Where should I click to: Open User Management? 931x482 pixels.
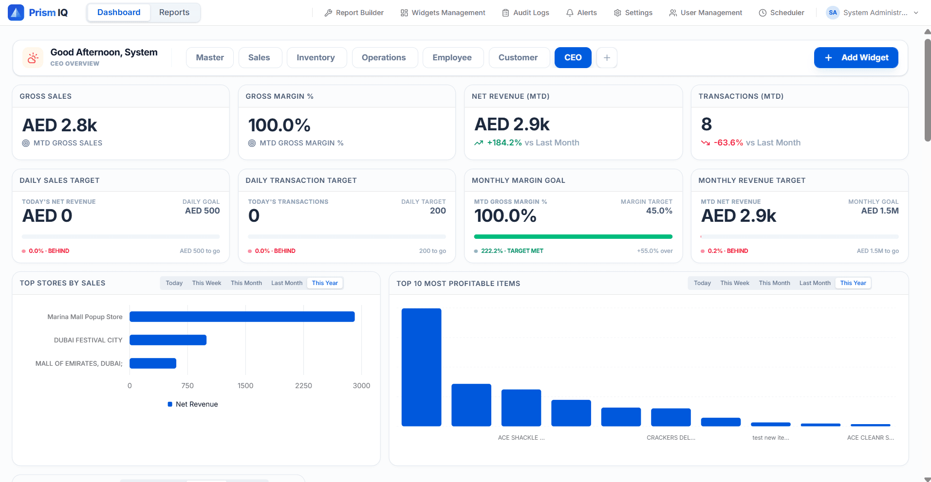click(x=706, y=13)
